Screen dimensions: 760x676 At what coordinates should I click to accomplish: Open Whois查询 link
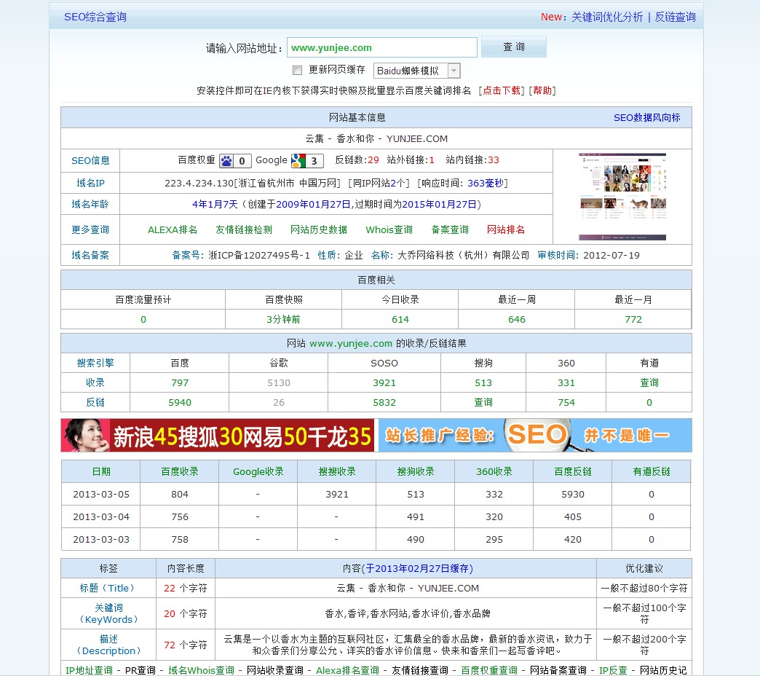tap(389, 229)
